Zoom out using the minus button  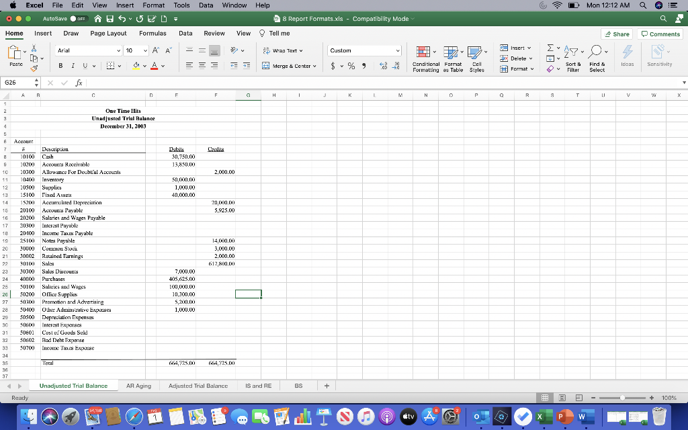click(593, 398)
